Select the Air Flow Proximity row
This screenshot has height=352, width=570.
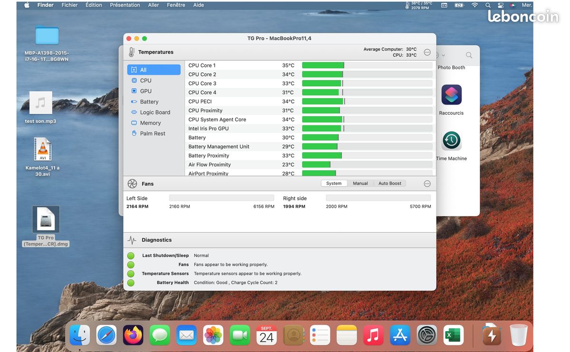[x=310, y=165]
